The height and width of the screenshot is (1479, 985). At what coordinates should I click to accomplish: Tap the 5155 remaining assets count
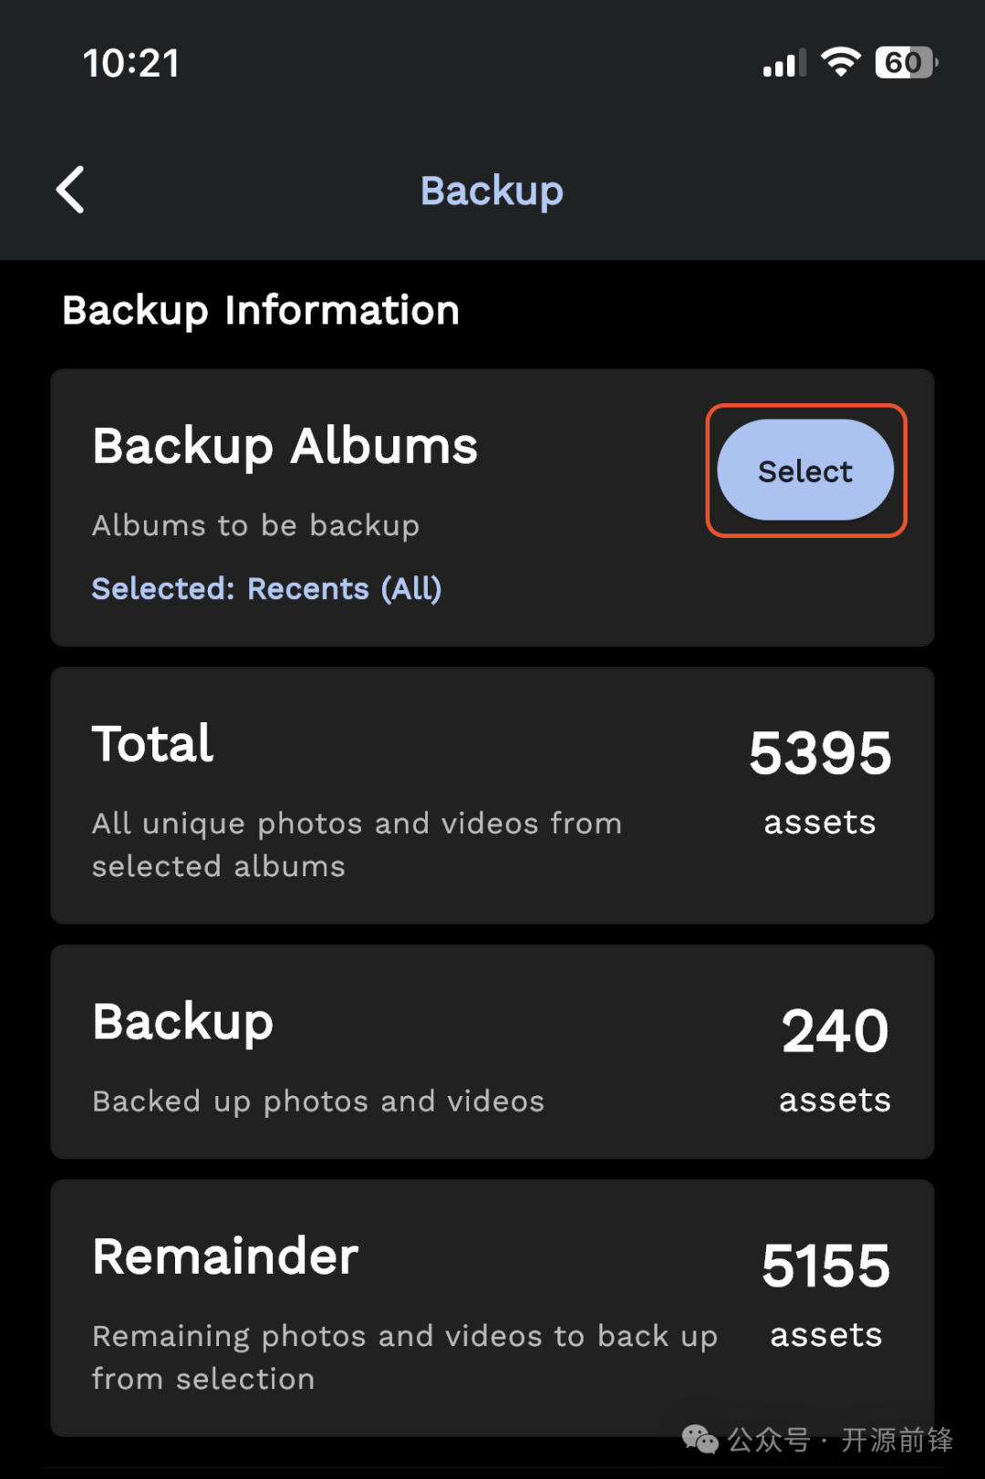(825, 1266)
